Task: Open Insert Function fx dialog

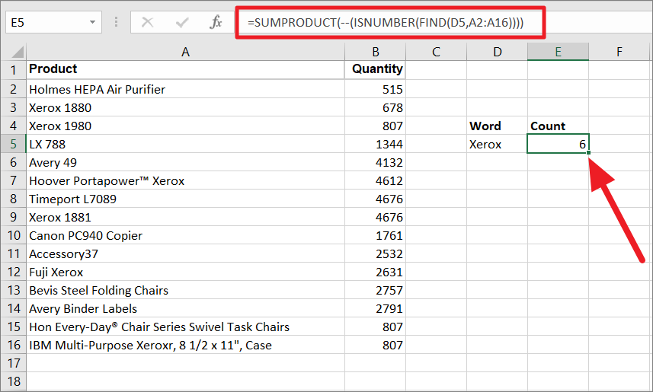Action: (x=216, y=22)
